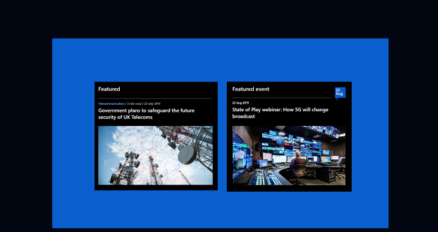The width and height of the screenshot is (438, 232).
Task: Select the 'Featured event' heading text
Action: tap(251, 89)
